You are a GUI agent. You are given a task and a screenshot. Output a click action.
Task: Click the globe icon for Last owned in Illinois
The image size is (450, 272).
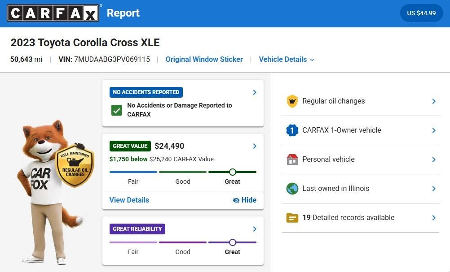(292, 188)
